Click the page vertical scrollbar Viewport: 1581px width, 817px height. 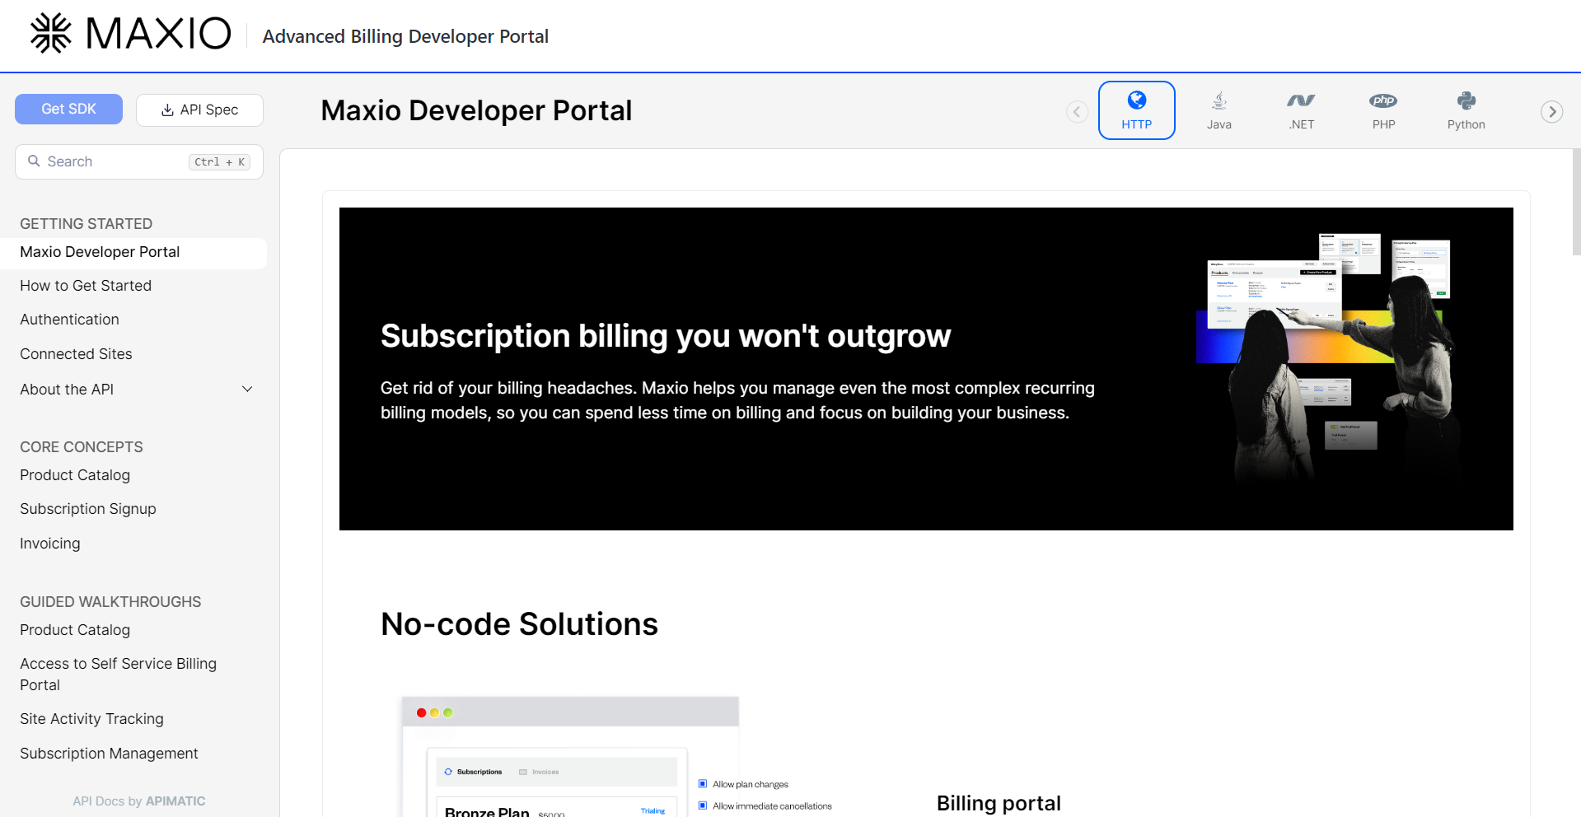coord(1576,202)
